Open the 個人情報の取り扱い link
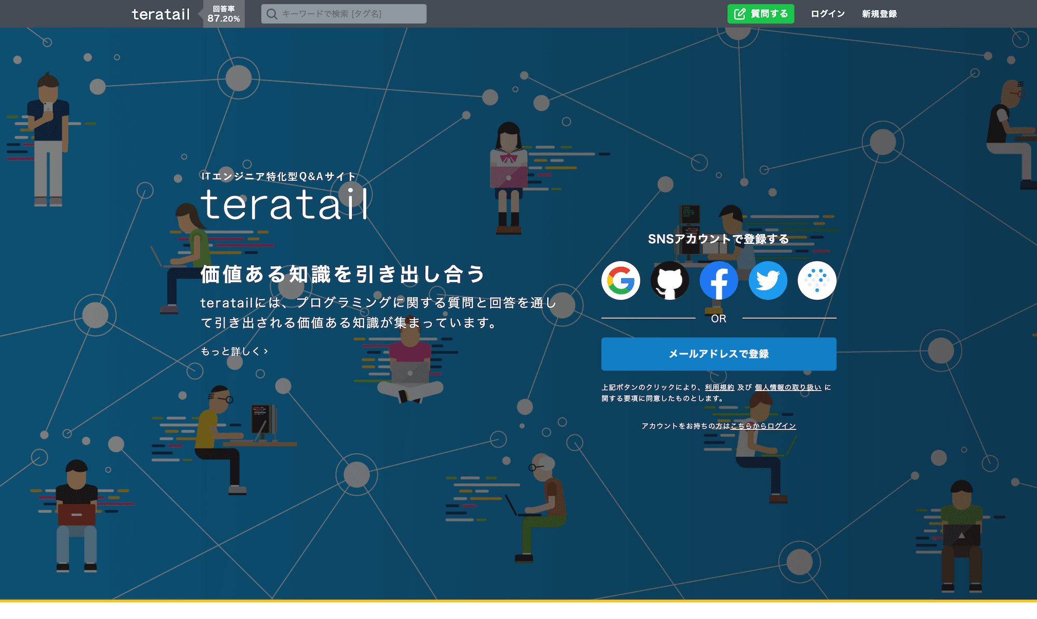Viewport: 1037px width, 619px height. click(788, 387)
